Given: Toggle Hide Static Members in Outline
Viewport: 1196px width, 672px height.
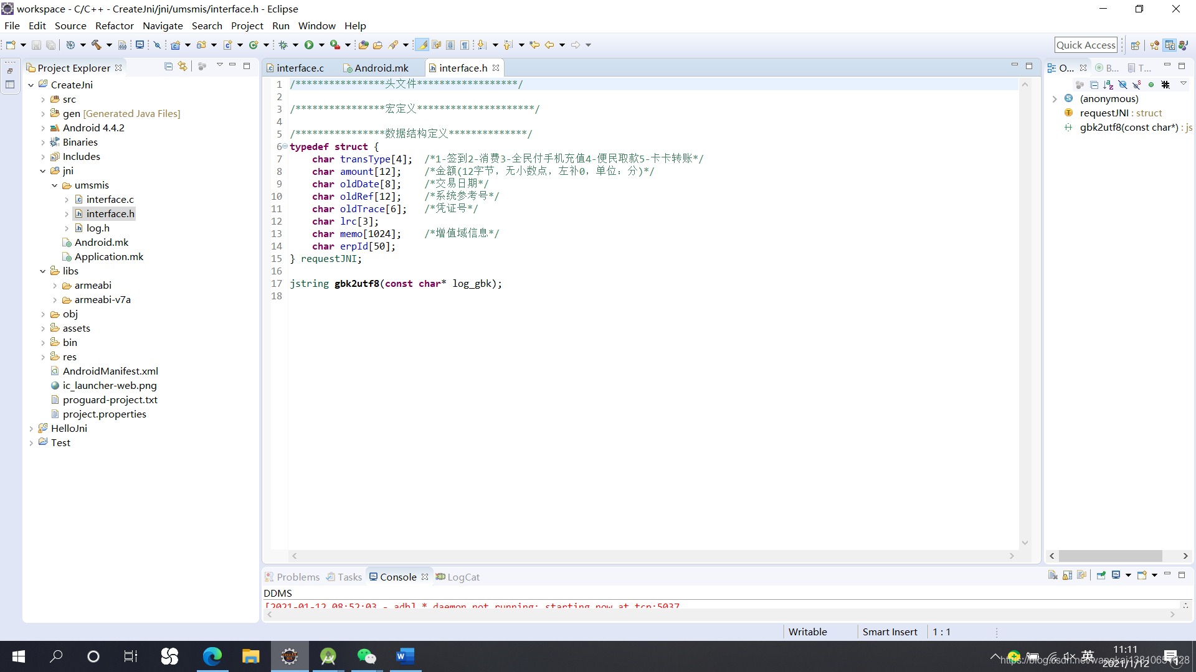Looking at the screenshot, I should coord(1137,85).
